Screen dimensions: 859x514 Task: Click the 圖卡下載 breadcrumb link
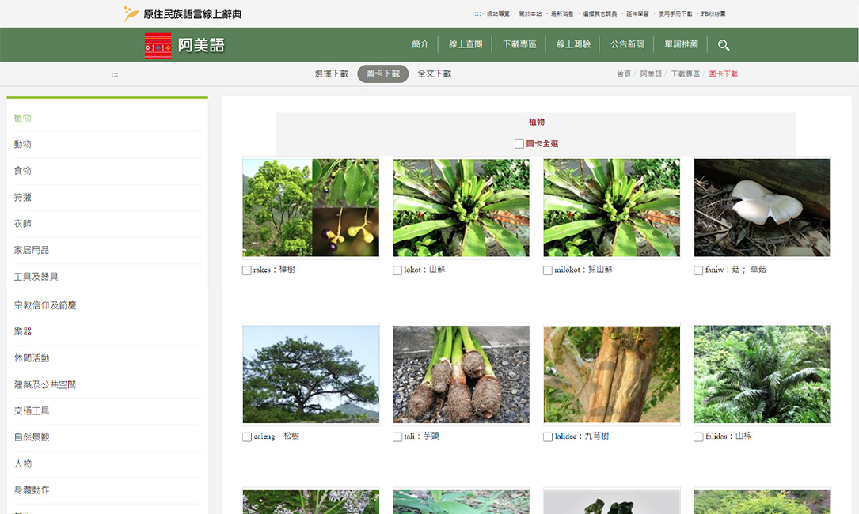tap(723, 74)
